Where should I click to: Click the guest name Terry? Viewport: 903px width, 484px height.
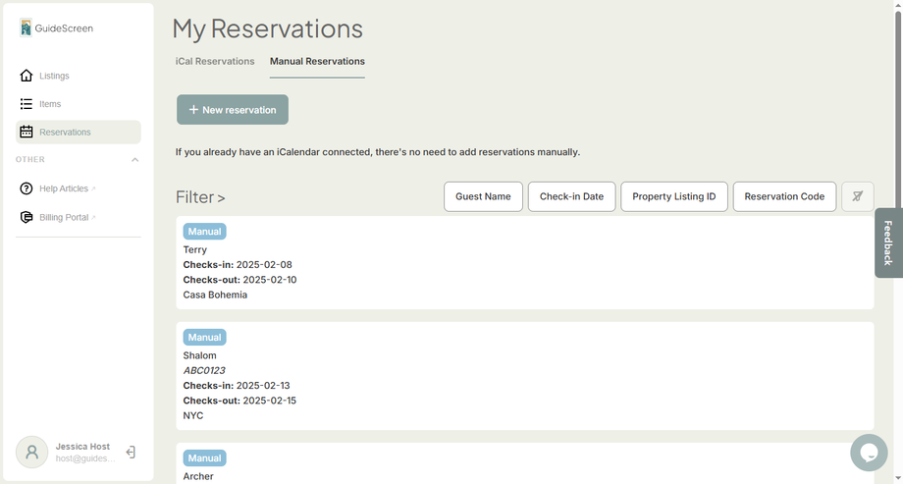[x=194, y=249]
